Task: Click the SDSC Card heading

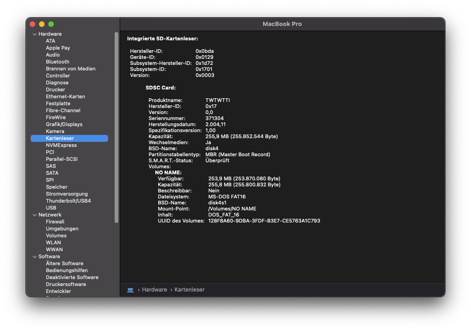Action: [161, 88]
